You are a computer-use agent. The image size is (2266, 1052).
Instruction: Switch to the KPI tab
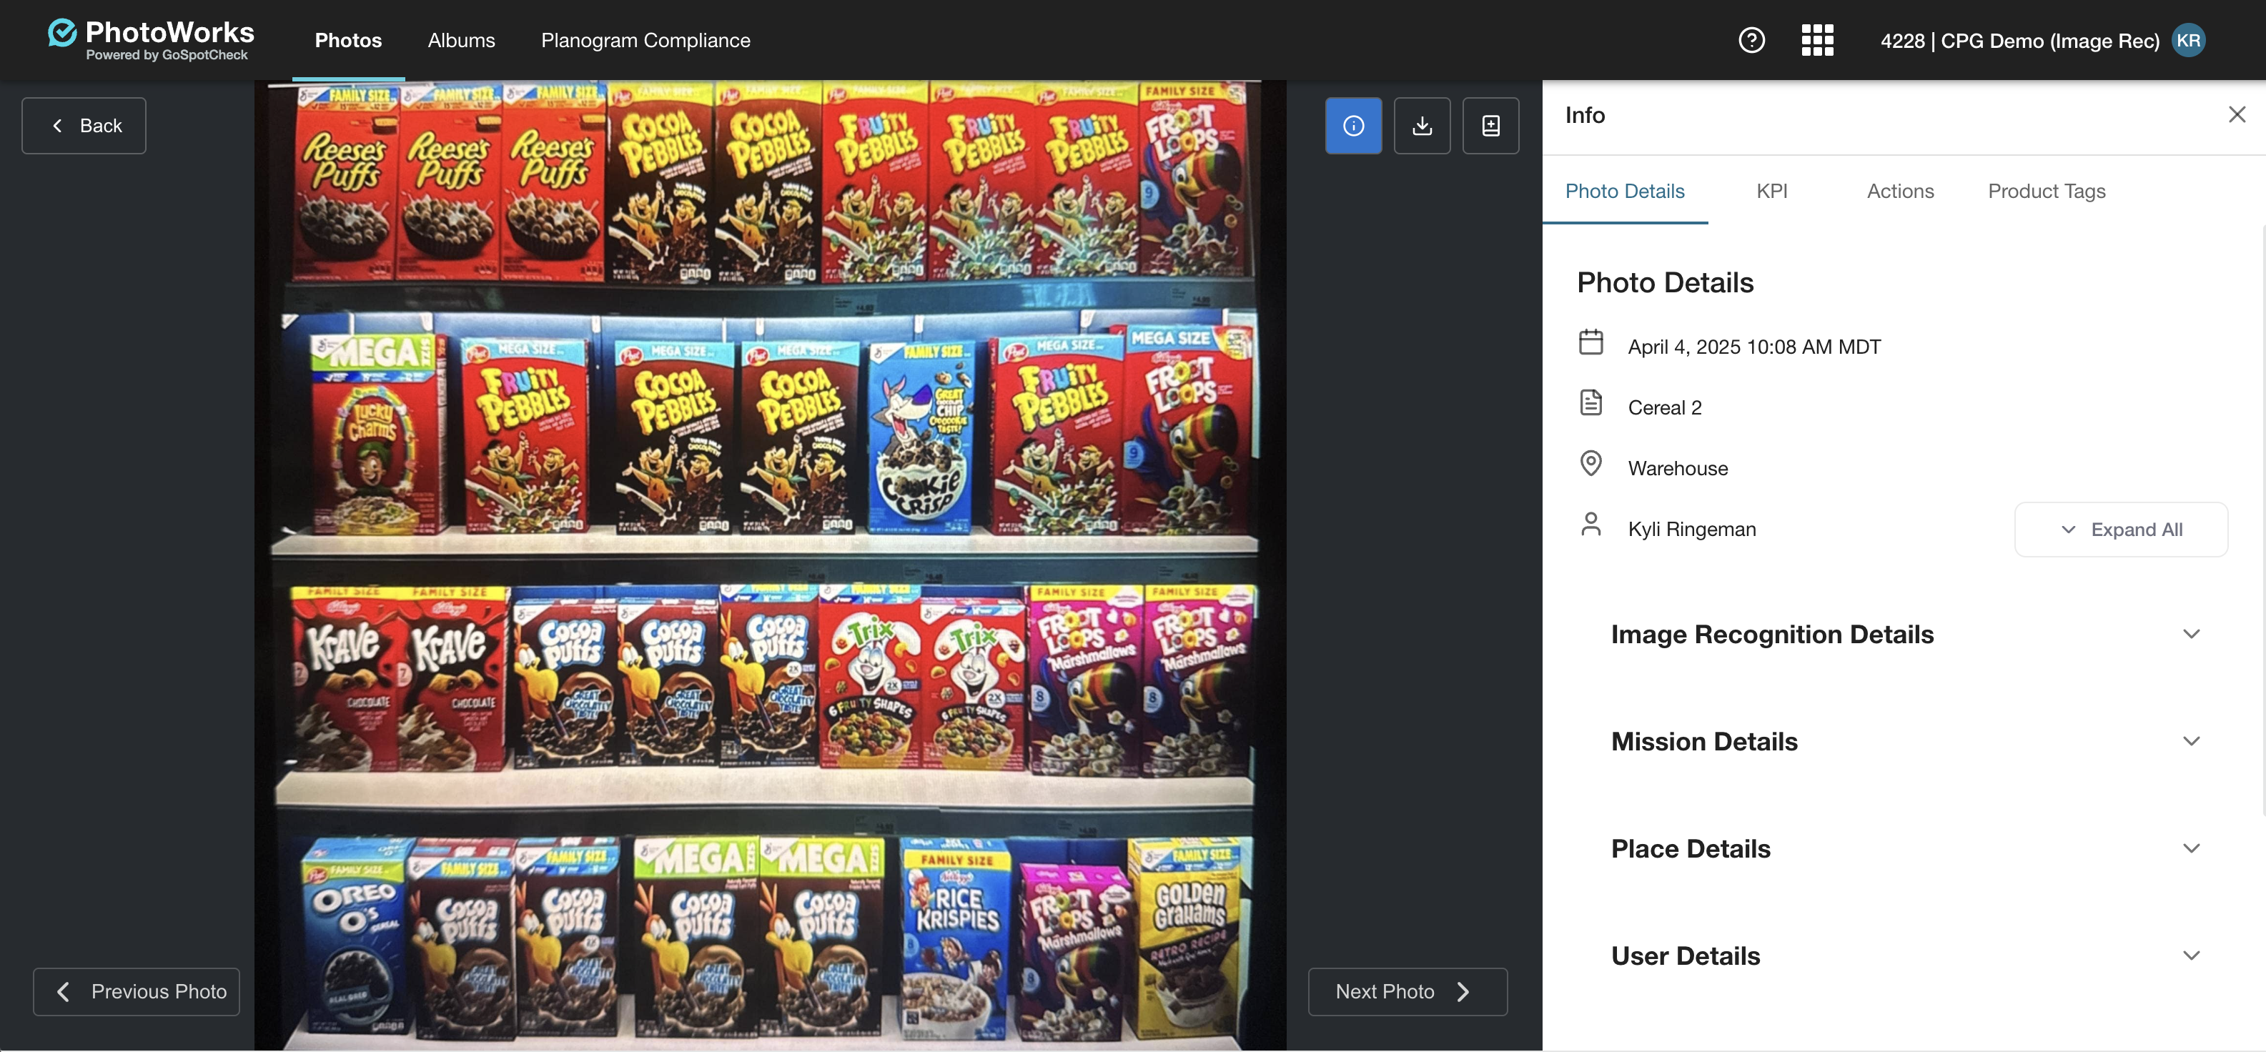[x=1773, y=191]
